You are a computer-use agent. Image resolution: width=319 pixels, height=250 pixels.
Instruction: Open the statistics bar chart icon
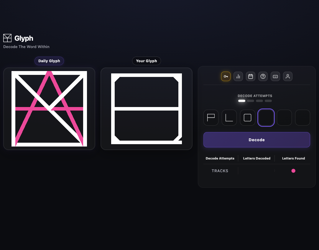pos(238,76)
